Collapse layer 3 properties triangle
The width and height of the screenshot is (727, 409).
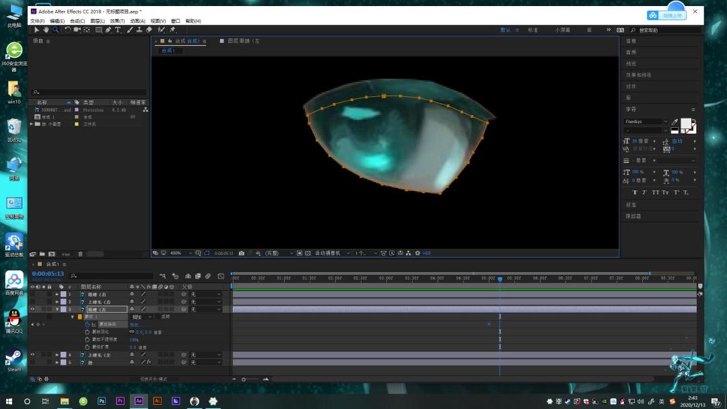[57, 309]
